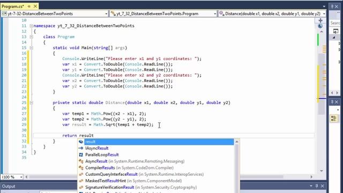Click the local variable icon beside result
Viewport: 343px width, 193px height.
click(x=81, y=142)
